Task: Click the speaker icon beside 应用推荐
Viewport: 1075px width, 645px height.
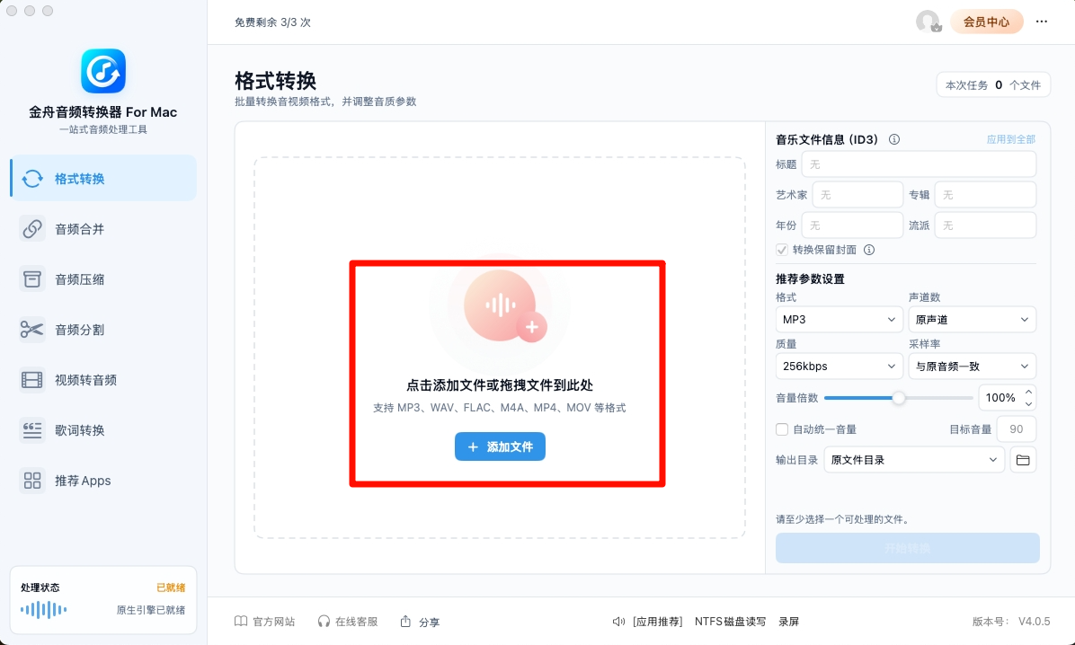Action: [618, 621]
